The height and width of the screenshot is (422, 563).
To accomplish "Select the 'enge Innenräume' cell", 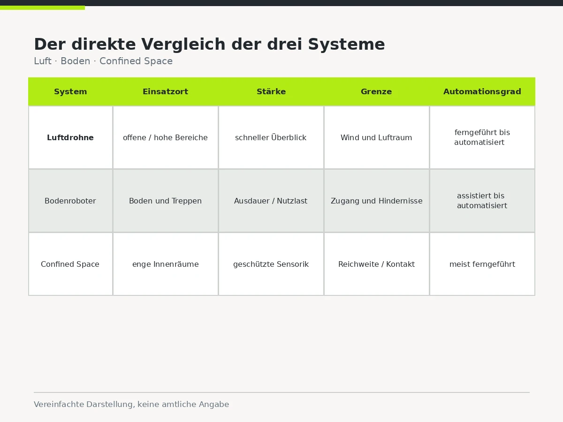I will pos(165,264).
